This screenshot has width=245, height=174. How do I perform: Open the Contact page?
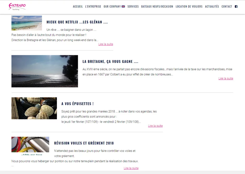(x=227, y=6)
